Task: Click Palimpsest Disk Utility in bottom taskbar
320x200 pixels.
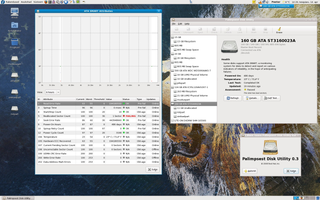Action: click(x=17, y=198)
